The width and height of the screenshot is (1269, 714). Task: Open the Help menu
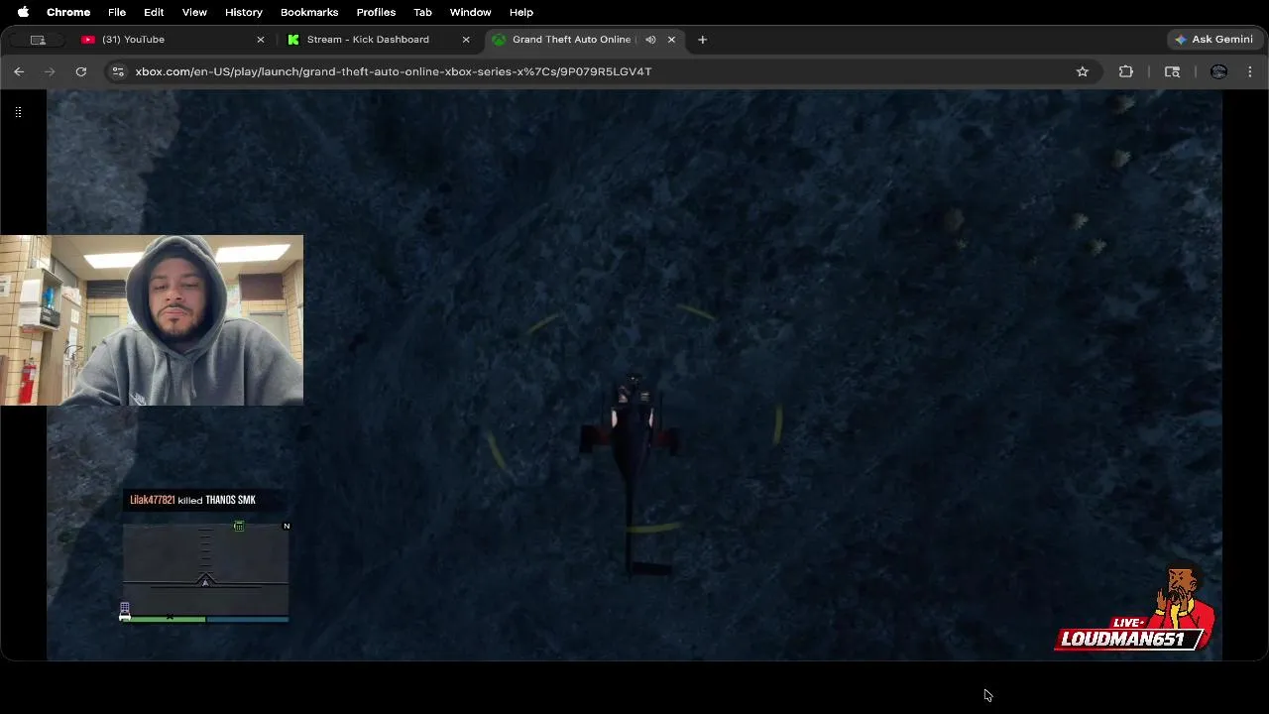point(521,12)
